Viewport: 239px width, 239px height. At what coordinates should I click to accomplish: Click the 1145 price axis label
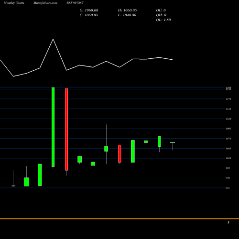coord(228,109)
